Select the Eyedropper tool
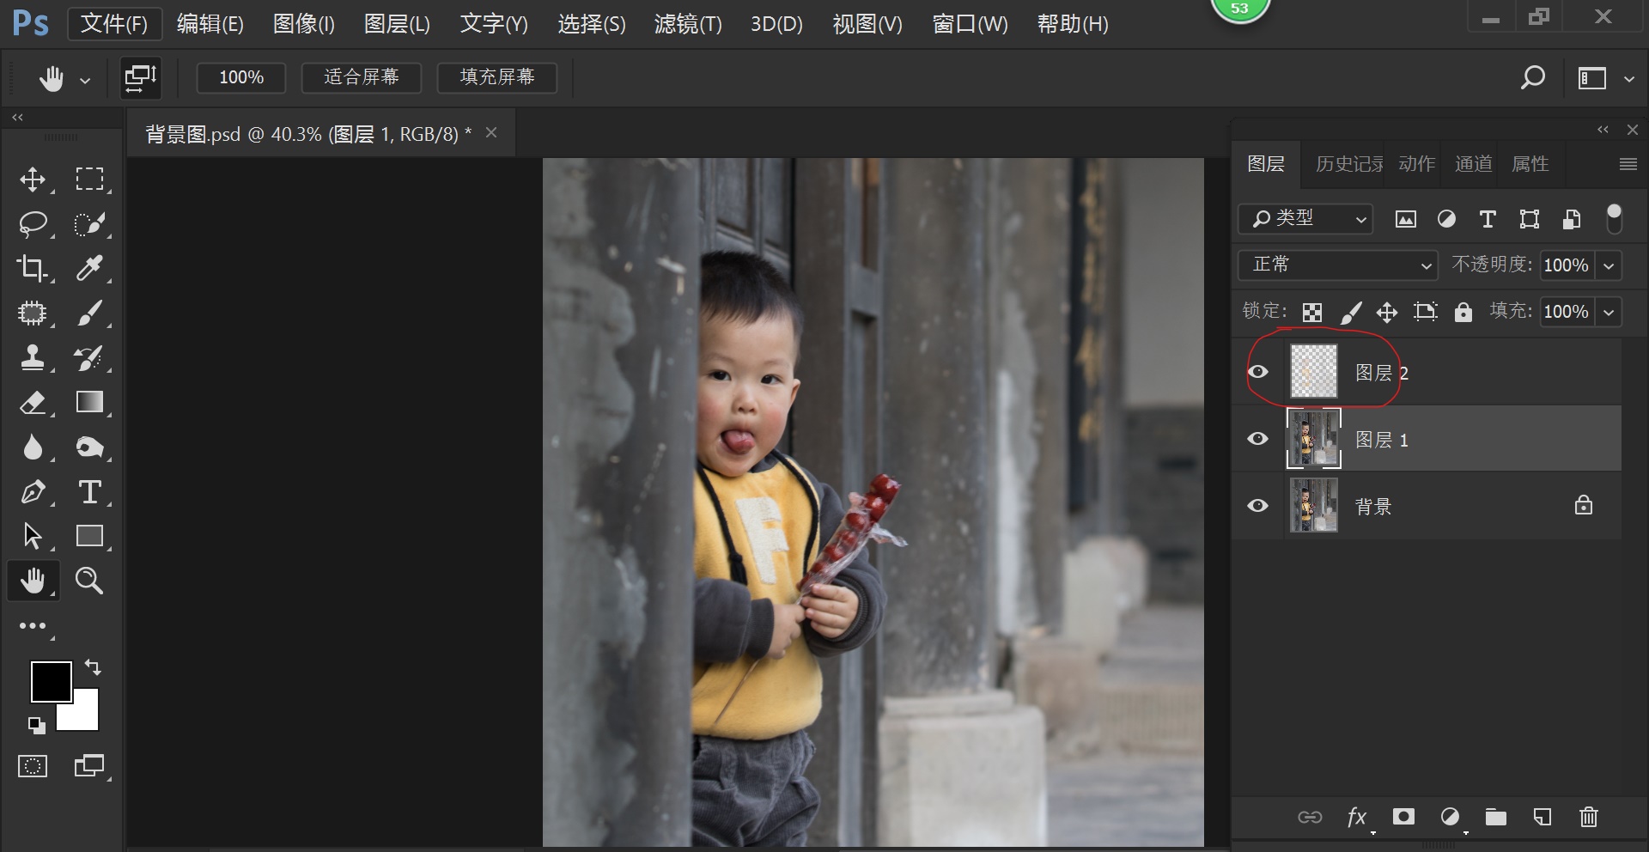The image size is (1649, 852). tap(89, 269)
